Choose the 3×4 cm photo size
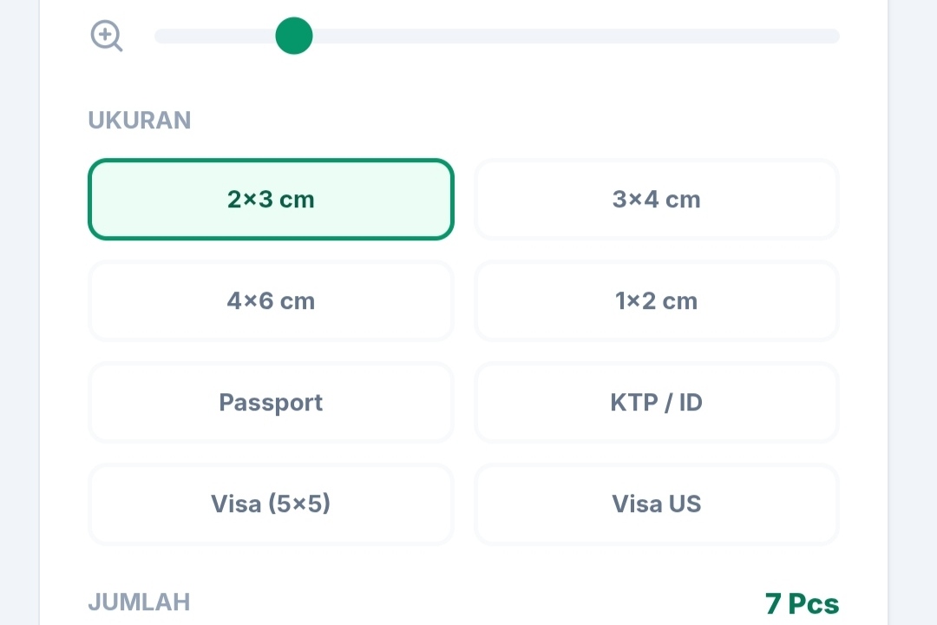 tap(657, 200)
